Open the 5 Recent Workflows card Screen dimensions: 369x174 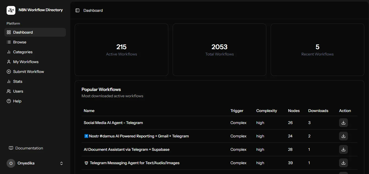[317, 50]
